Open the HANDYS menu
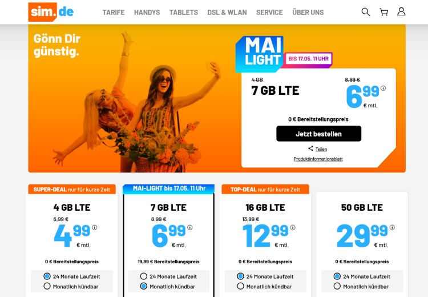 pos(147,13)
